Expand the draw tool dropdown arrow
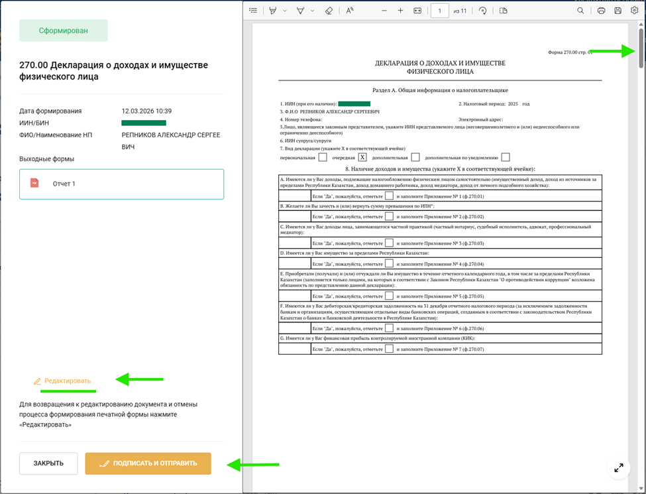The width and height of the screenshot is (646, 494). click(312, 11)
